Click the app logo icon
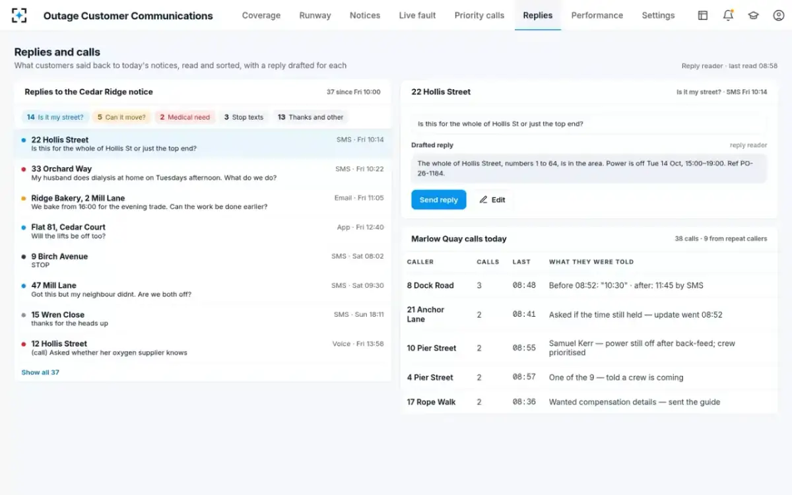This screenshot has height=495, width=792. [x=20, y=15]
